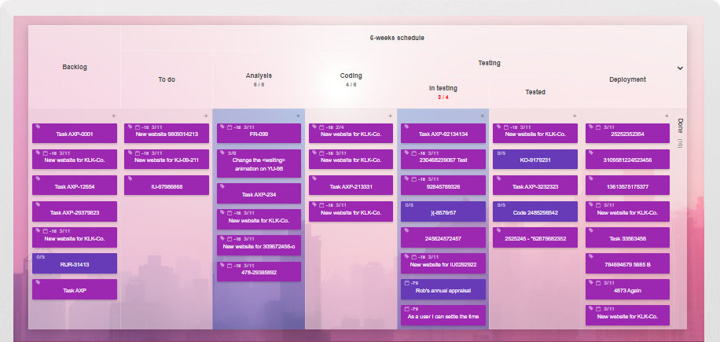Click the calendar icon on card 25252352354

pyautogui.click(x=598, y=127)
